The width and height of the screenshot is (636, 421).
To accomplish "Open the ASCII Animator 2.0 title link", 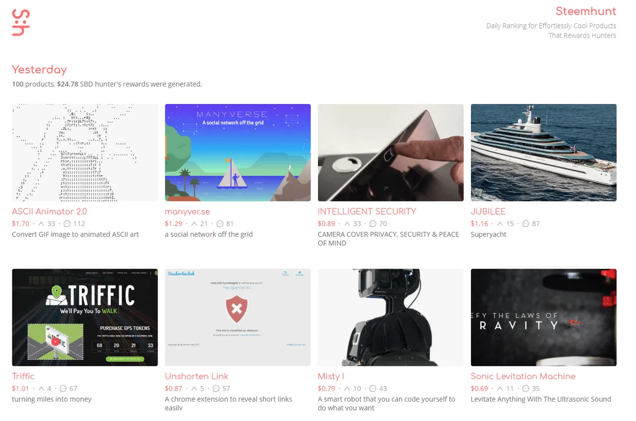I will click(49, 211).
